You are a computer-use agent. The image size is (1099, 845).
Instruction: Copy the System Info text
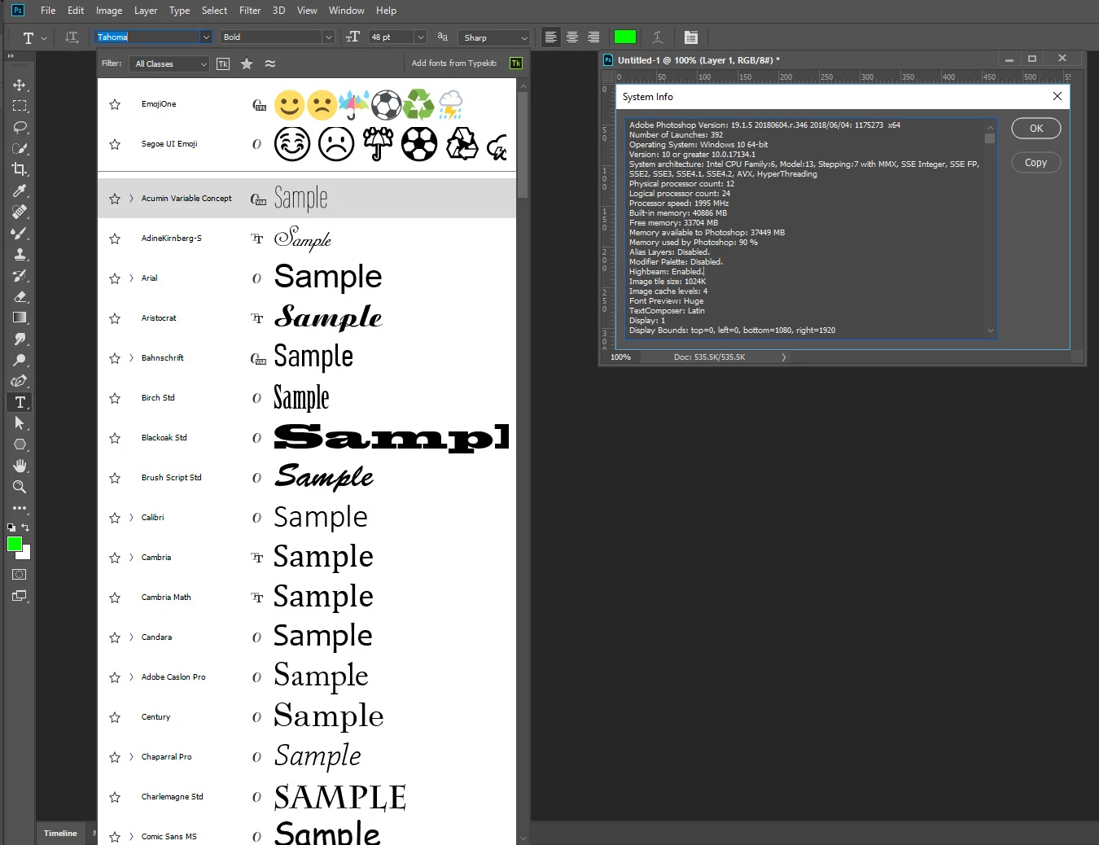[x=1036, y=163]
